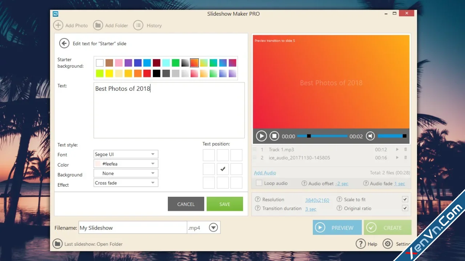Click the Add Audio link

tap(265, 173)
